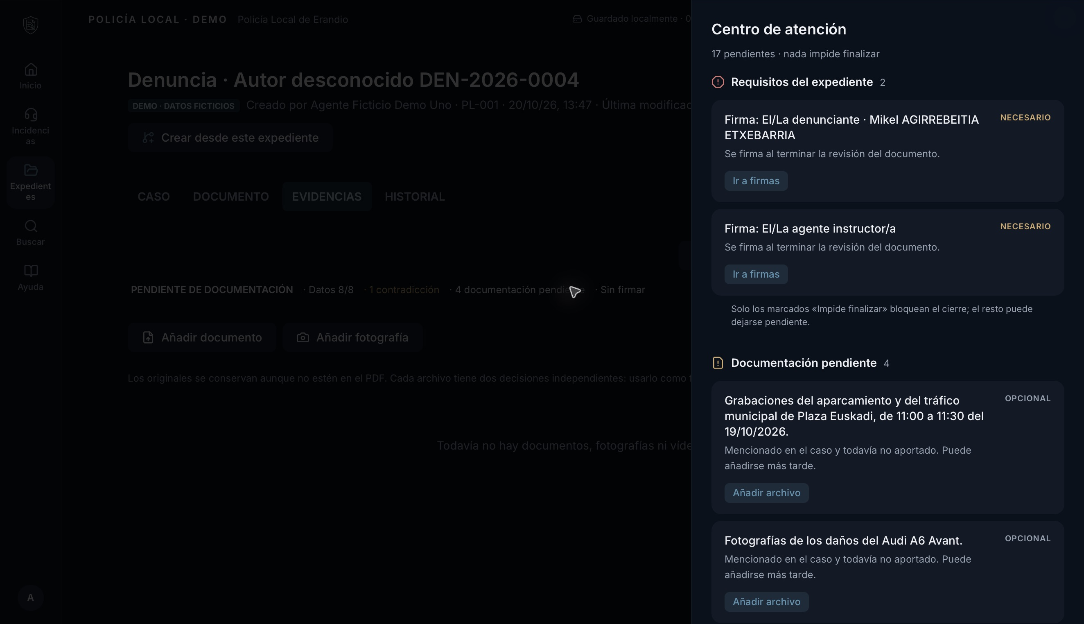Open Expedientes folder icon in sidebar

point(30,170)
